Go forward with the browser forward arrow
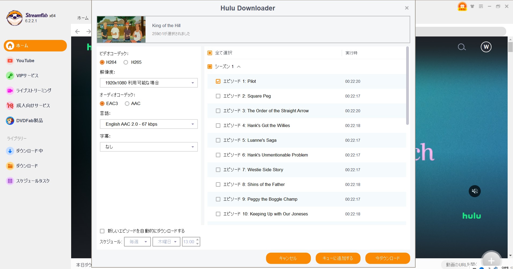 [88, 32]
